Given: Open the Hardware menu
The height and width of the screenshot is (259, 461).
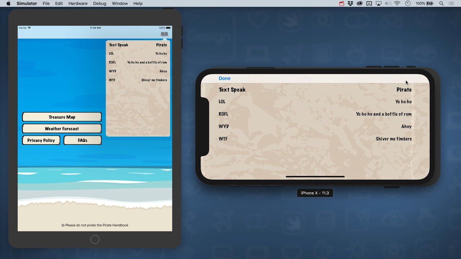Looking at the screenshot, I should (78, 3).
